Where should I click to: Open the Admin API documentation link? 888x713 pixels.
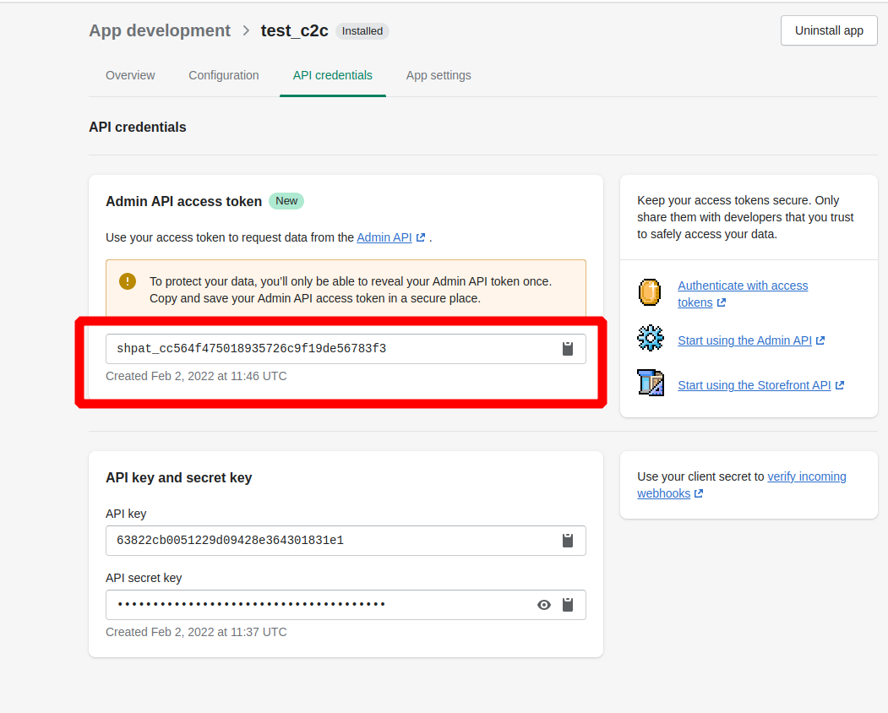click(x=384, y=237)
